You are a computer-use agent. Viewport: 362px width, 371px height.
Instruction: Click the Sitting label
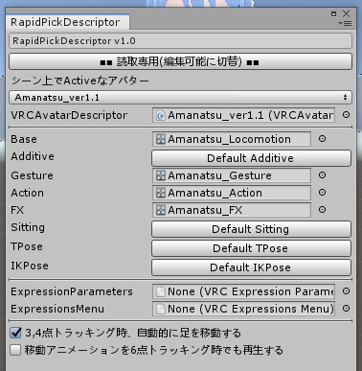[x=28, y=227]
